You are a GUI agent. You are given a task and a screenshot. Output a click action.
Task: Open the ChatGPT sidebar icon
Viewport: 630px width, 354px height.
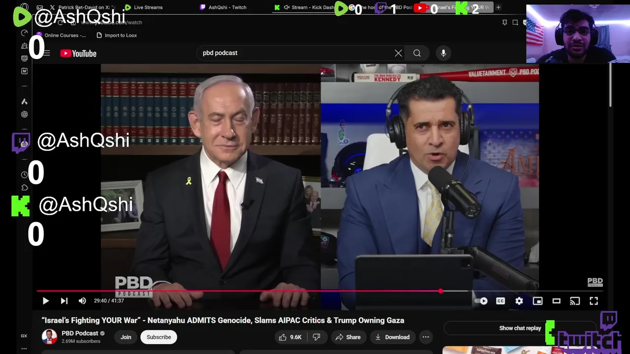point(24,114)
